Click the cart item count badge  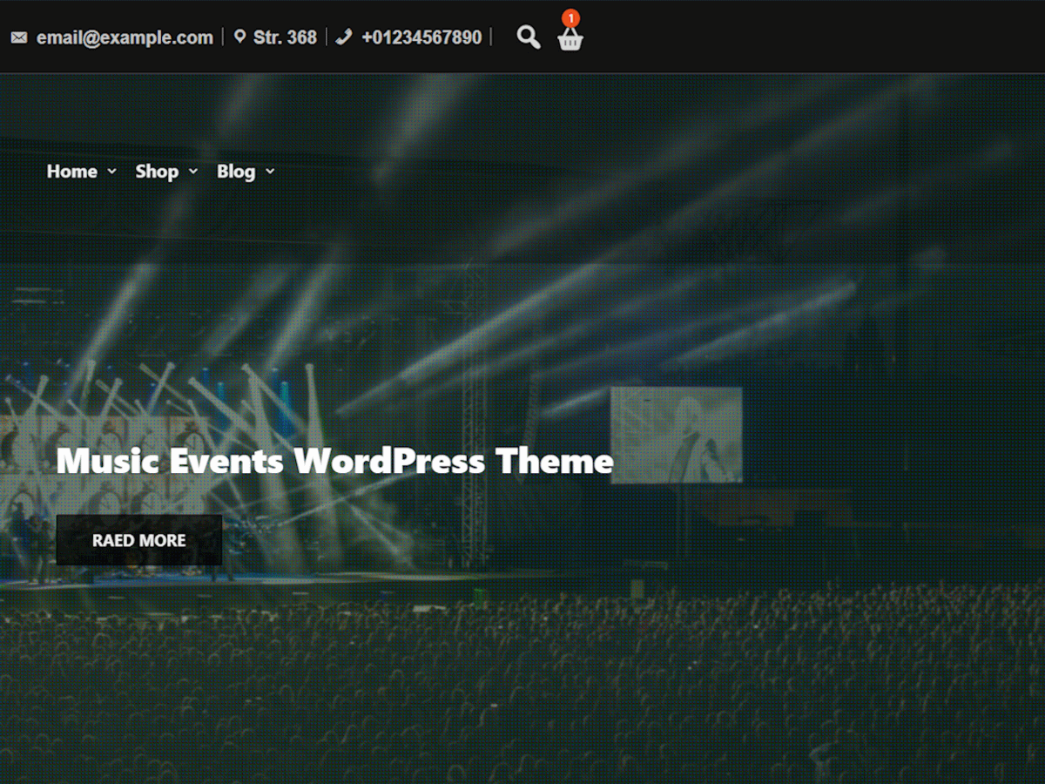pos(570,17)
